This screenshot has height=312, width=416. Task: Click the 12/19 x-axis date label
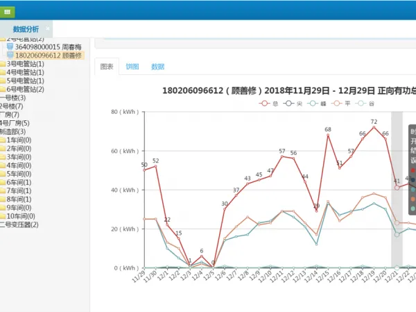(x=369, y=277)
